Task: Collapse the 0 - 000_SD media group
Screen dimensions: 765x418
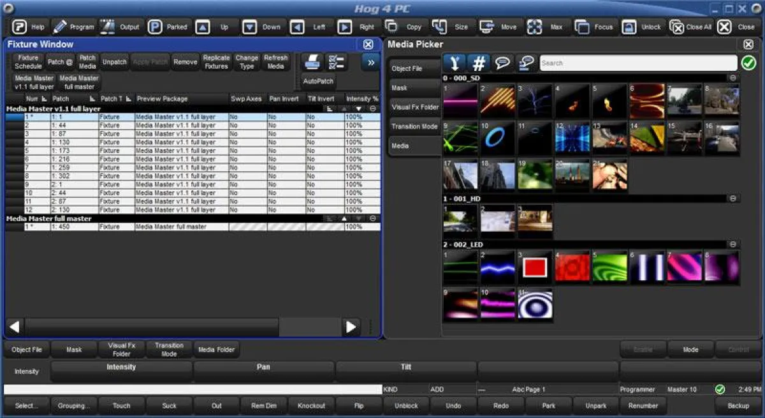Action: pos(733,77)
